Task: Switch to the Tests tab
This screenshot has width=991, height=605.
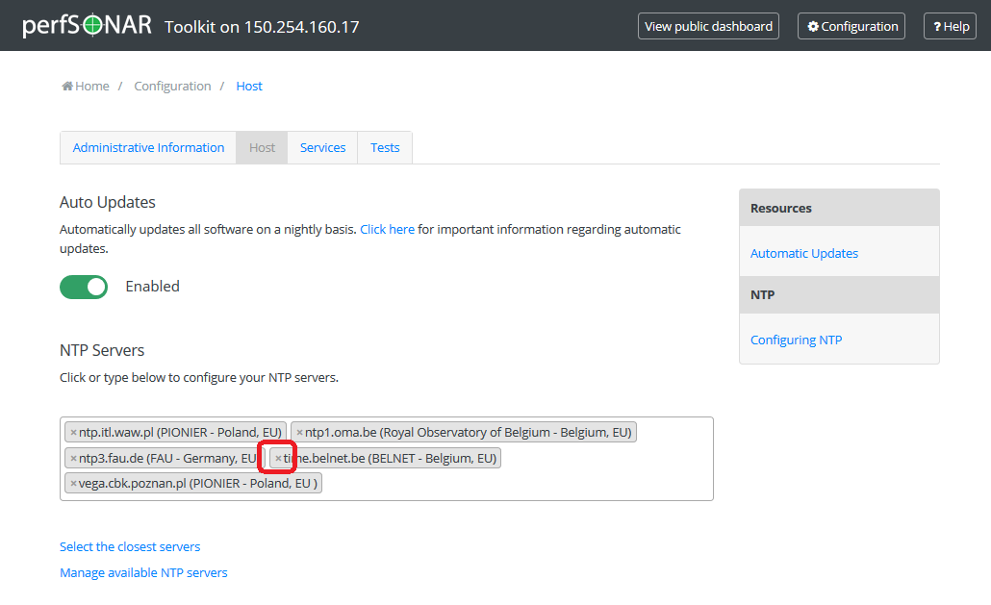Action: click(385, 148)
